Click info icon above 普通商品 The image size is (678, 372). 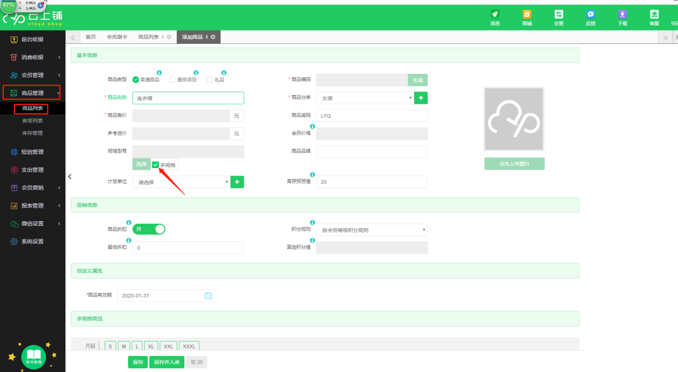(159, 73)
